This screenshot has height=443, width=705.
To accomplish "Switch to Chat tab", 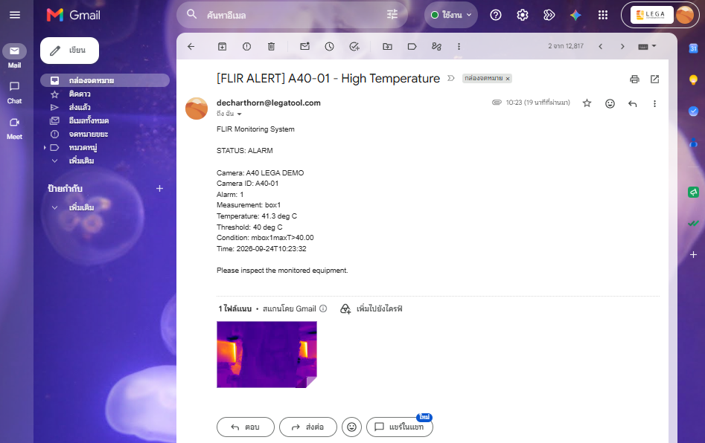I will 14,92.
